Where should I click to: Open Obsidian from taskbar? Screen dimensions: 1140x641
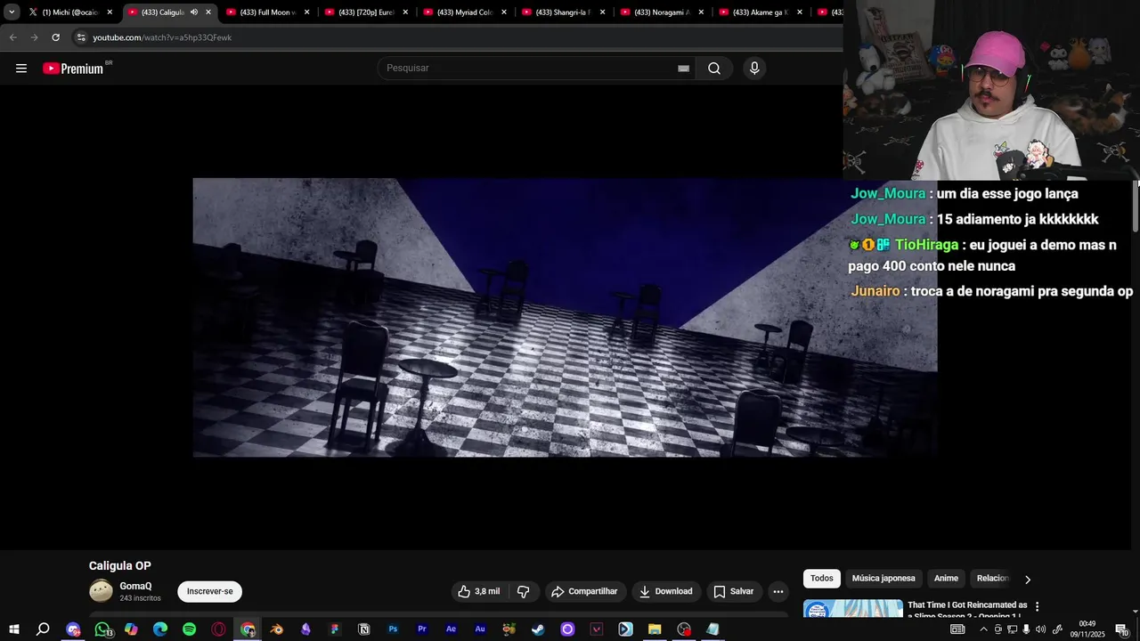coord(305,629)
